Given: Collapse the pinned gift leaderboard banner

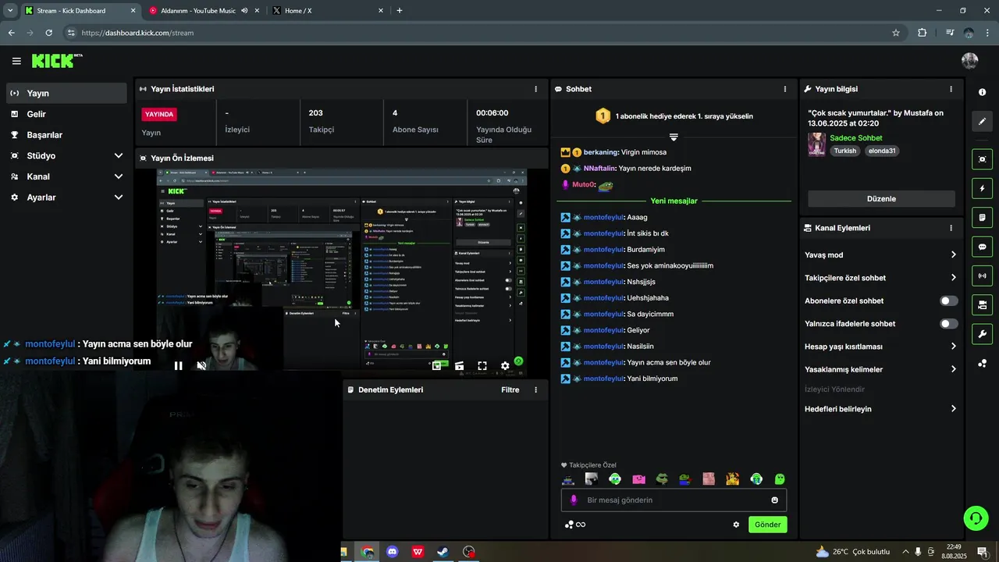Looking at the screenshot, I should click(674, 137).
